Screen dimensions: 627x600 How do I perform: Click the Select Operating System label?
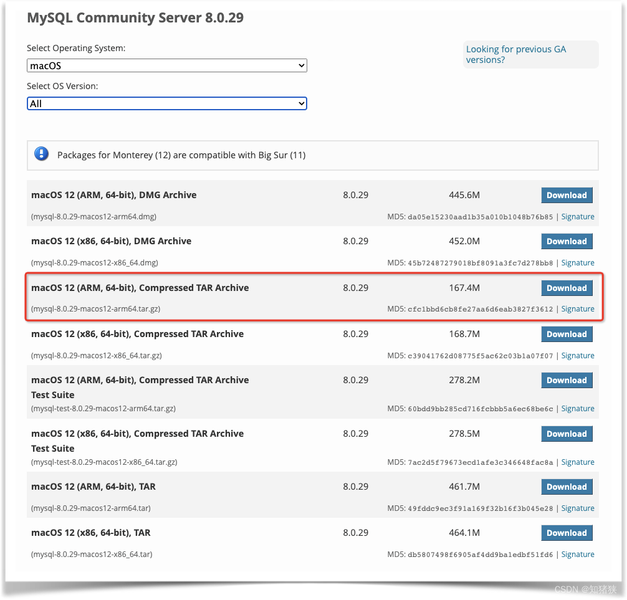76,48
